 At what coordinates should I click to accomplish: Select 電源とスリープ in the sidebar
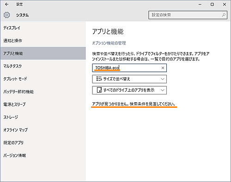(x=43, y=105)
